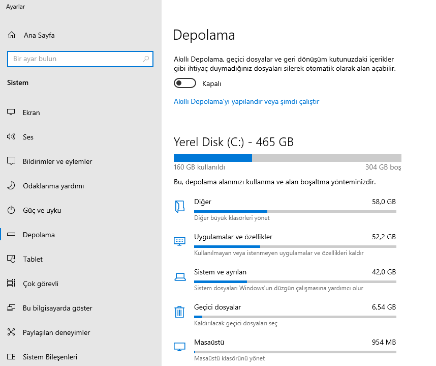Click the Yerel Disk (C:) usage bar
The height and width of the screenshot is (366, 436).
tap(287, 158)
